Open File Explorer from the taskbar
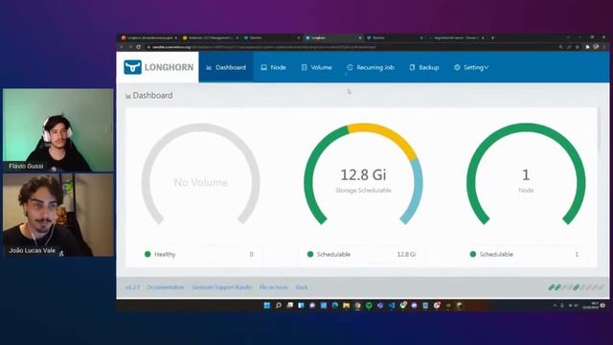The height and width of the screenshot is (345, 613). [347, 306]
